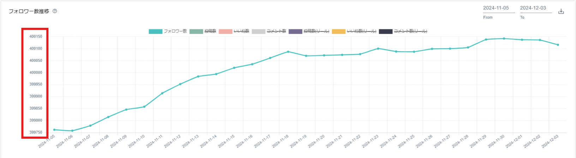This screenshot has height=158, width=576.
Task: Click the download chart icon
Action: pyautogui.click(x=561, y=11)
